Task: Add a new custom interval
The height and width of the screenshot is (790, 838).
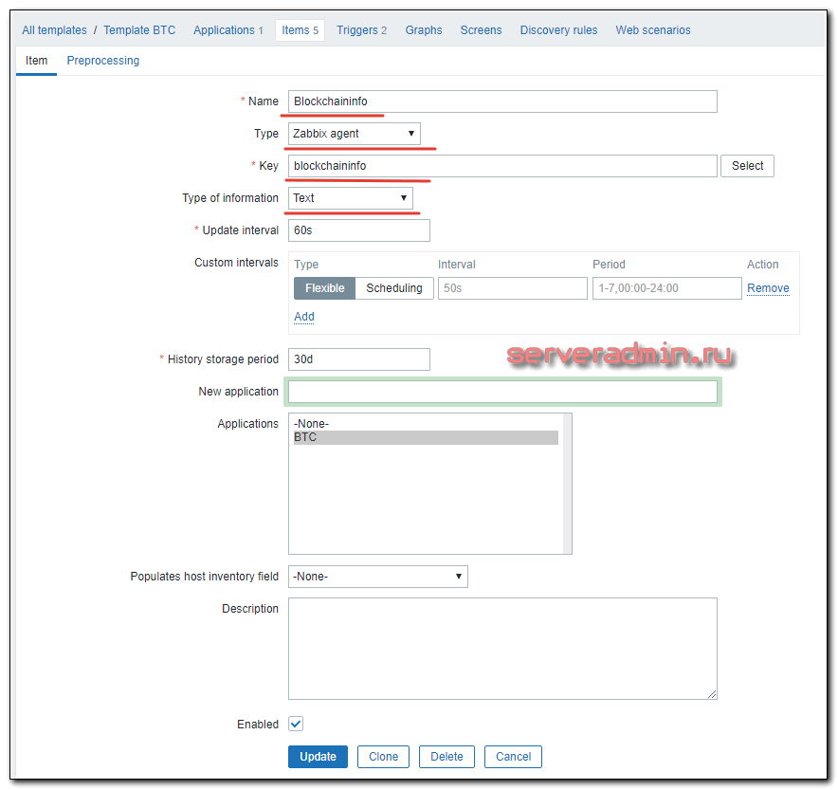Action: (303, 316)
